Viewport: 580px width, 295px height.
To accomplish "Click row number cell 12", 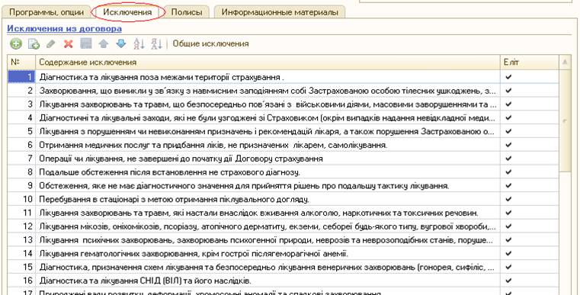I will 21,226.
